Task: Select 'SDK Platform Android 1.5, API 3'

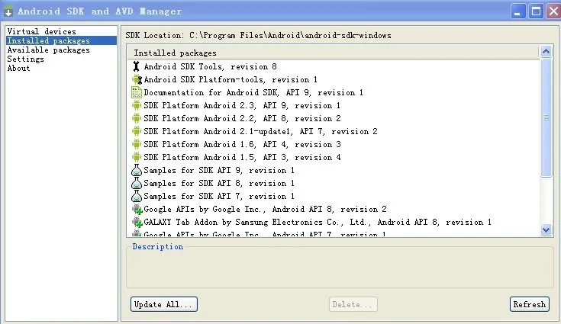Action: pyautogui.click(x=242, y=157)
